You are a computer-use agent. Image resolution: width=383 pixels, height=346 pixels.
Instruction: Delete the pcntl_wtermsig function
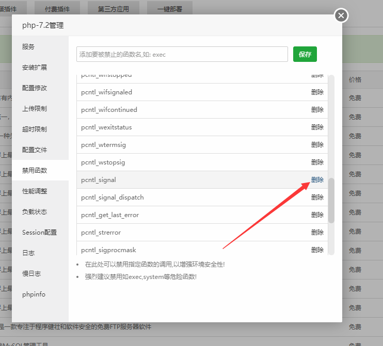[x=317, y=145]
